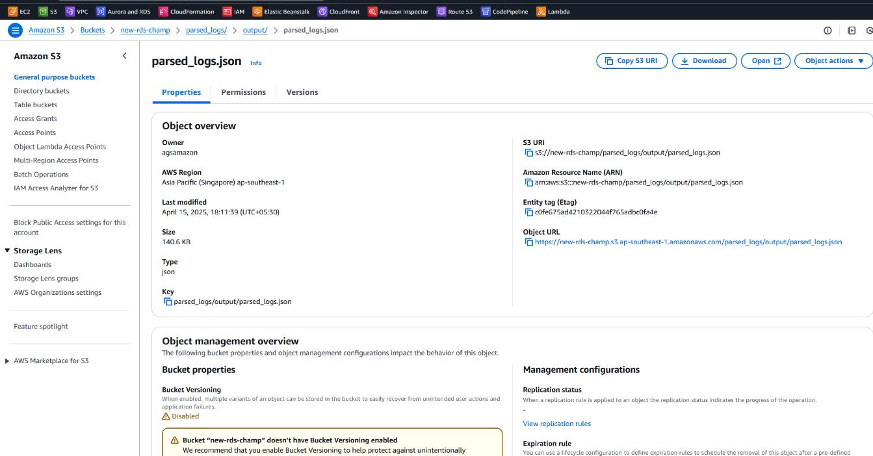Open the S3 favorites bar shortcut

click(48, 11)
